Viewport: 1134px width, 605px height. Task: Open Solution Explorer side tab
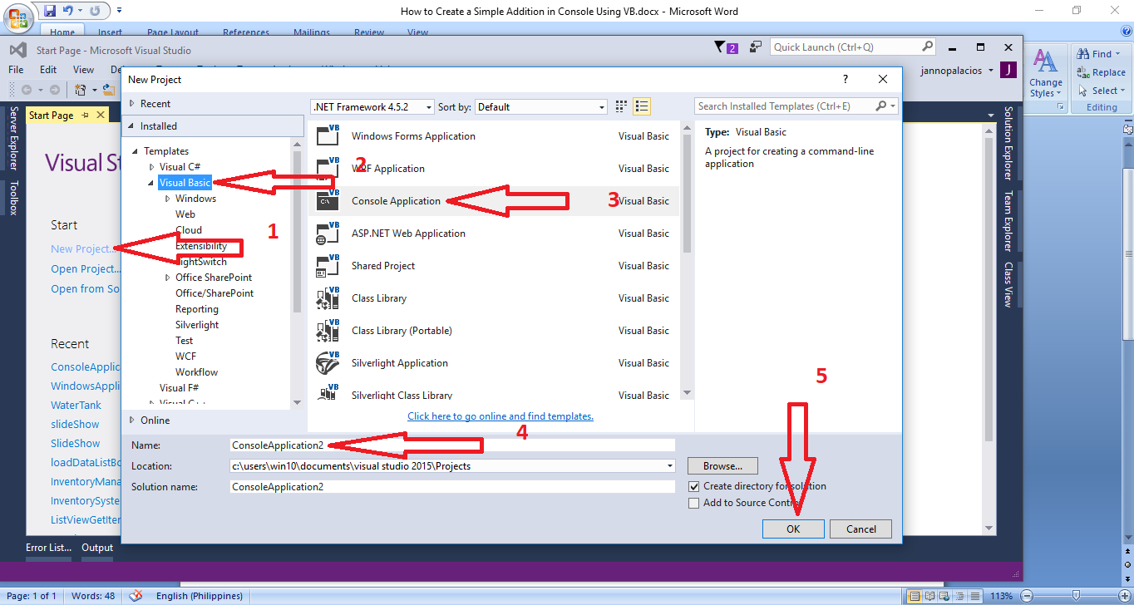coord(1008,143)
